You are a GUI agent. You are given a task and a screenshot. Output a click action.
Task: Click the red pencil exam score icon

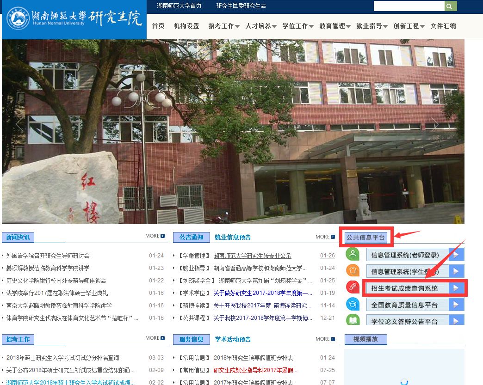pos(353,287)
